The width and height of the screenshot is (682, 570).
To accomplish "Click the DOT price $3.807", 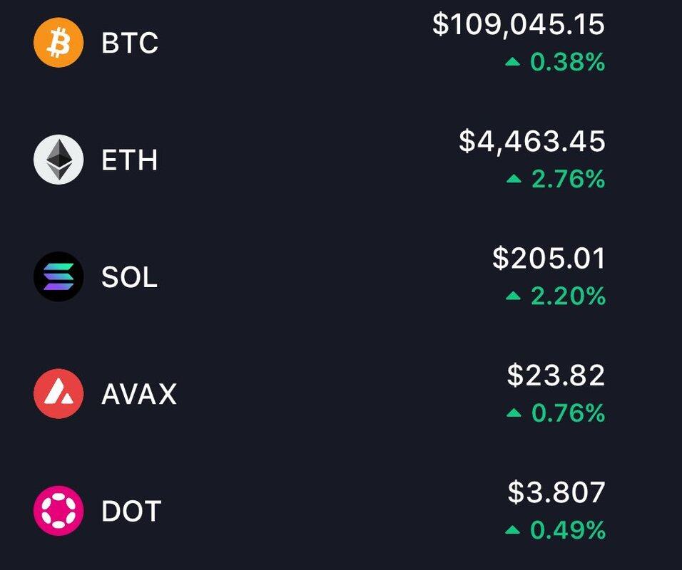I will [x=556, y=492].
